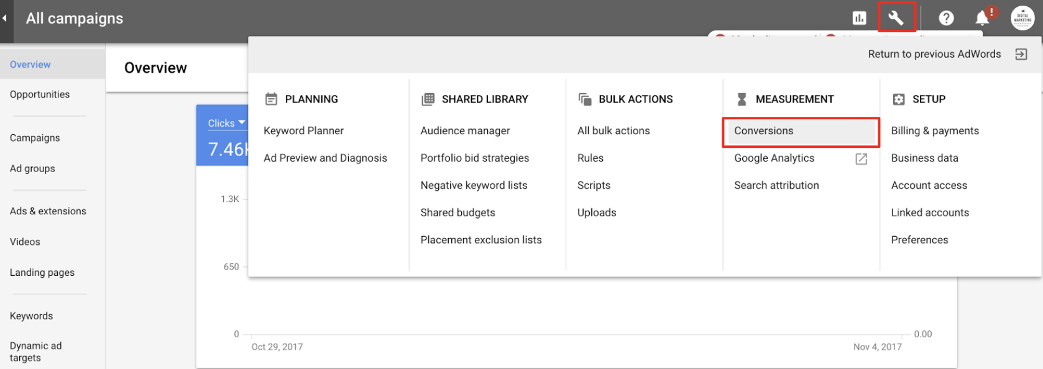
Task: Open Negative keyword lists
Action: pos(474,186)
